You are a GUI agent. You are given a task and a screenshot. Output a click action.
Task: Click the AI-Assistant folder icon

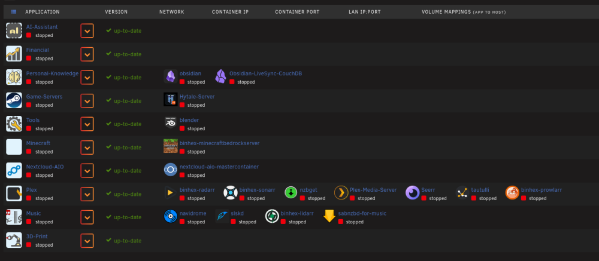(14, 30)
